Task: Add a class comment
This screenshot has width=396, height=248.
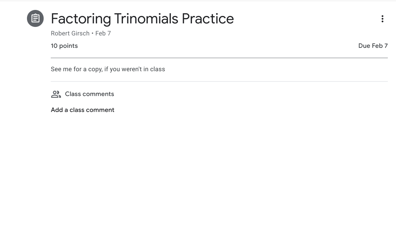Action: 82,110
